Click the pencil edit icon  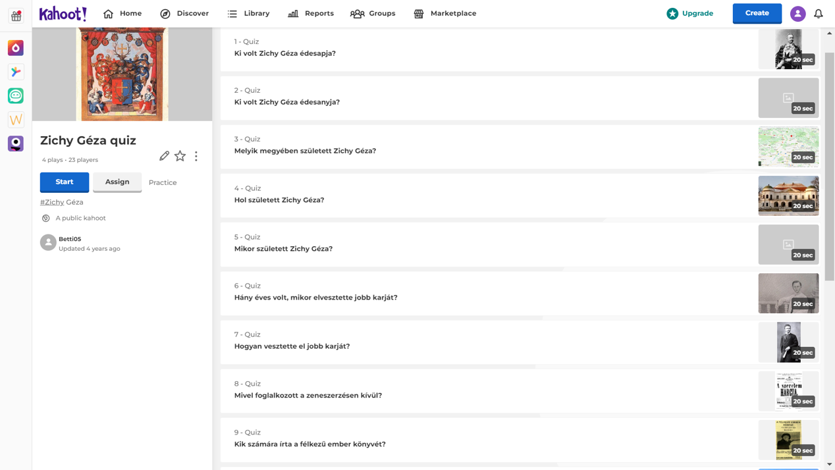point(164,156)
